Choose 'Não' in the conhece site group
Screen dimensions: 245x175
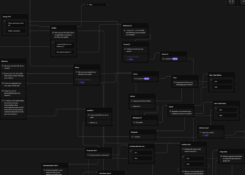pos(195,164)
